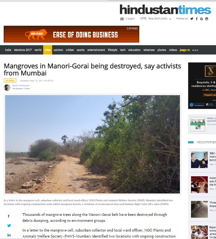Click the Hindustan Times logo
The image size is (216, 239).
point(165,9)
